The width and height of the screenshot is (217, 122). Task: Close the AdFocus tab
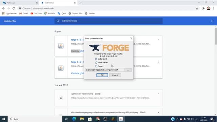pyautogui.click(x=37, y=3)
